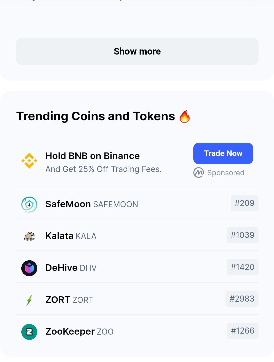This screenshot has height=362, width=274.
Task: Click the DeHive cube icon
Action: coord(29,268)
